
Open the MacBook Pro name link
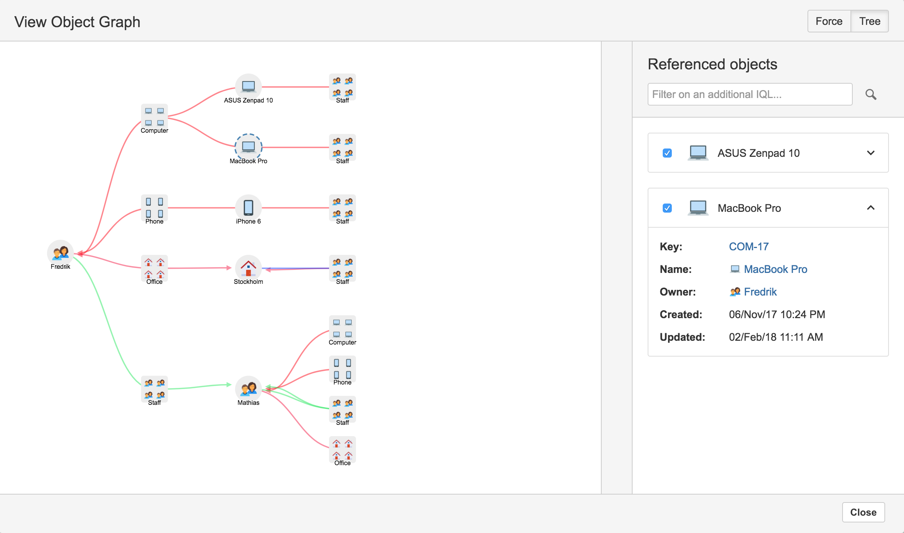pyautogui.click(x=775, y=269)
